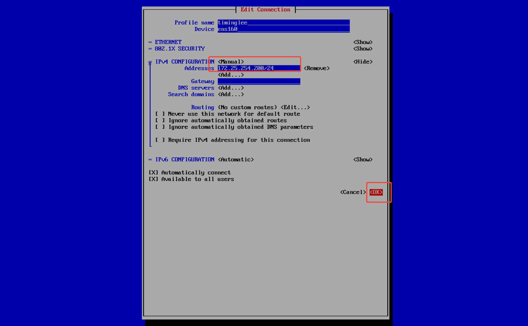Screen dimensions: 528x326
Task: Click the 'IPv4 CONFIGURATION' heading
Action: pyautogui.click(x=185, y=62)
